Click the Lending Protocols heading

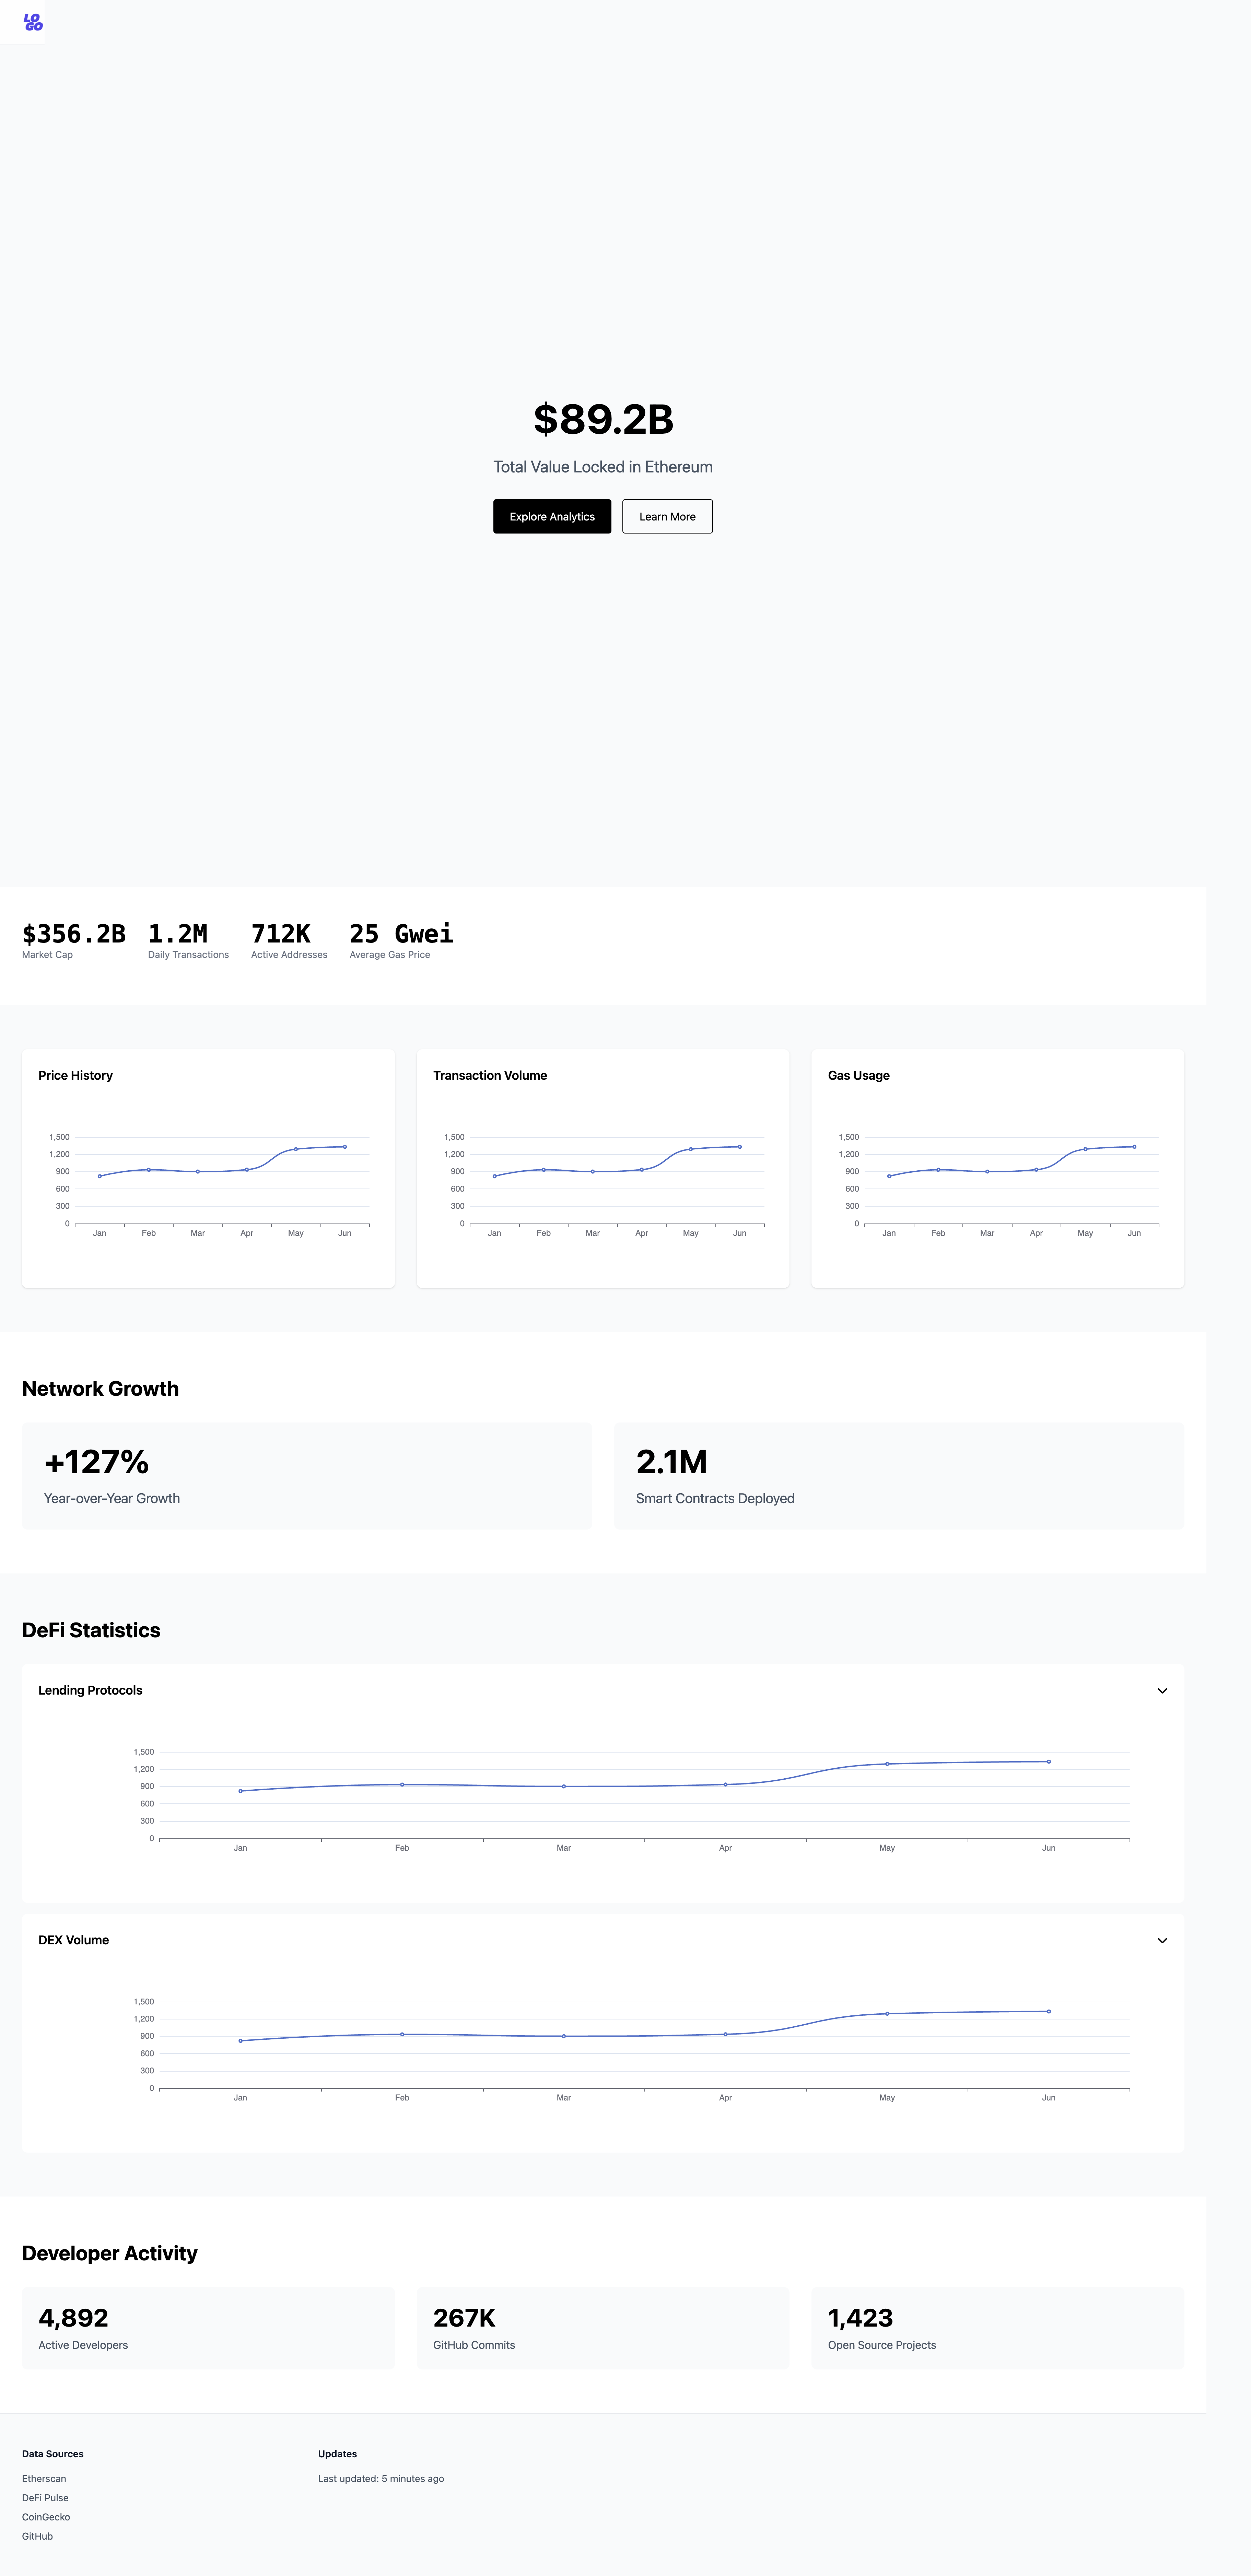click(x=90, y=1690)
